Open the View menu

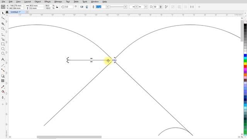click(18, 2)
